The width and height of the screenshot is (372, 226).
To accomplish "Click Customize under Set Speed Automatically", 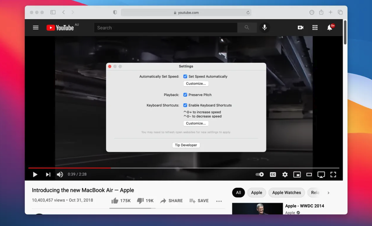I will tap(196, 84).
